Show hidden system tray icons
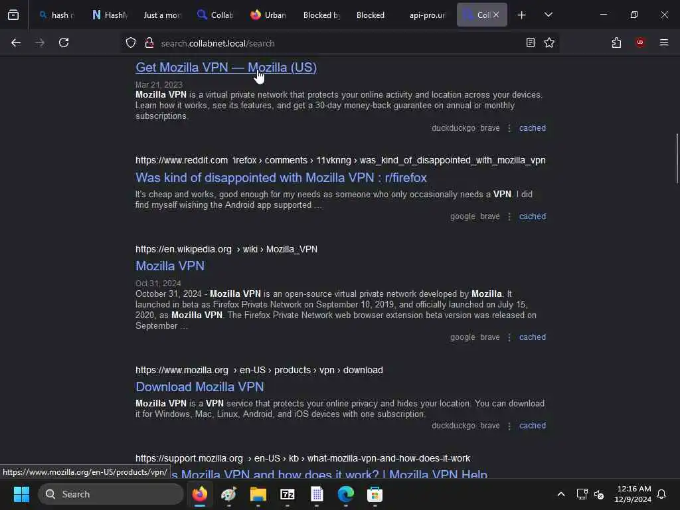Screen dimensions: 680x510 (560, 494)
